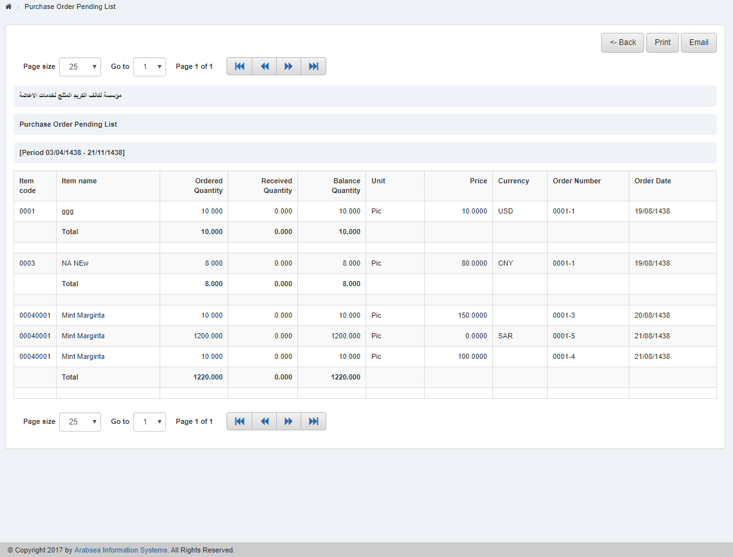Select the last page icon in bottom pager
This screenshot has height=557, width=733.
313,421
